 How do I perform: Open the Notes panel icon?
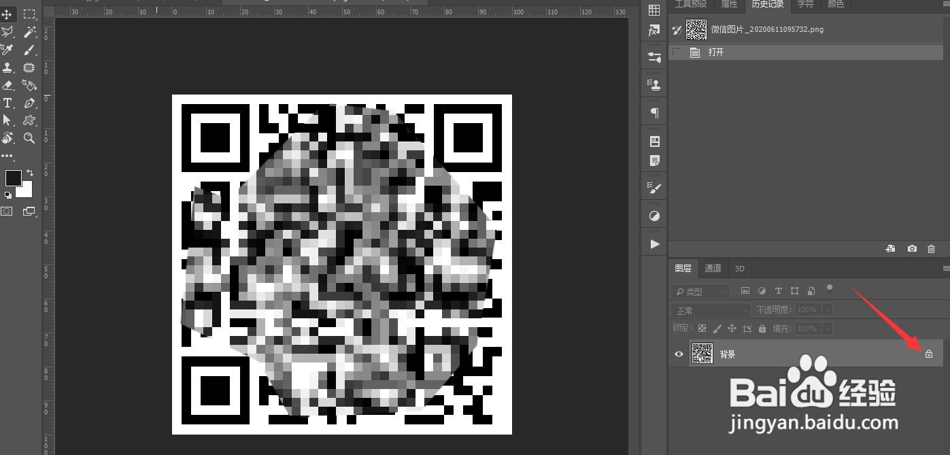click(x=654, y=161)
